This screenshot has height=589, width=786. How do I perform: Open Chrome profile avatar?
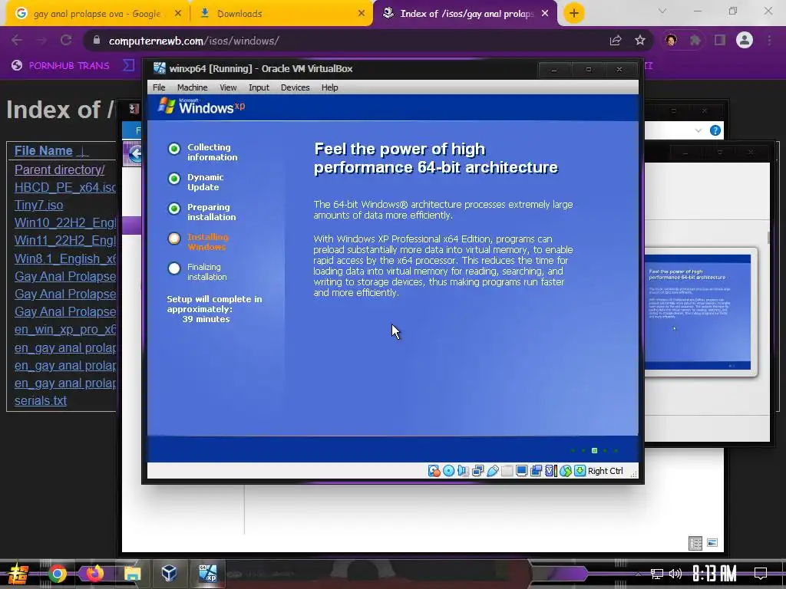click(x=745, y=40)
